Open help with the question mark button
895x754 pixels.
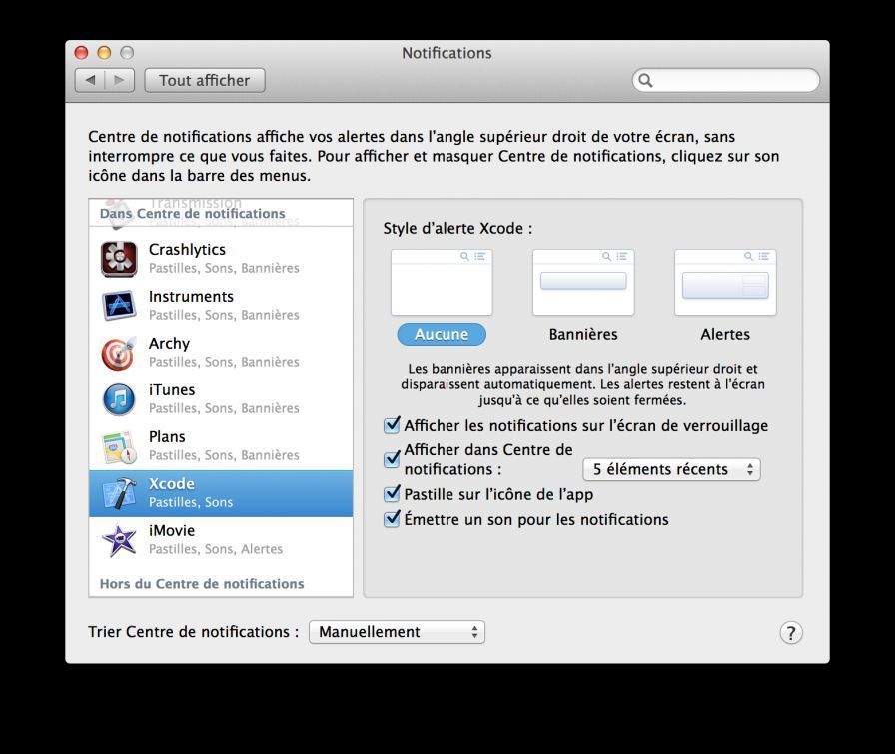(790, 633)
